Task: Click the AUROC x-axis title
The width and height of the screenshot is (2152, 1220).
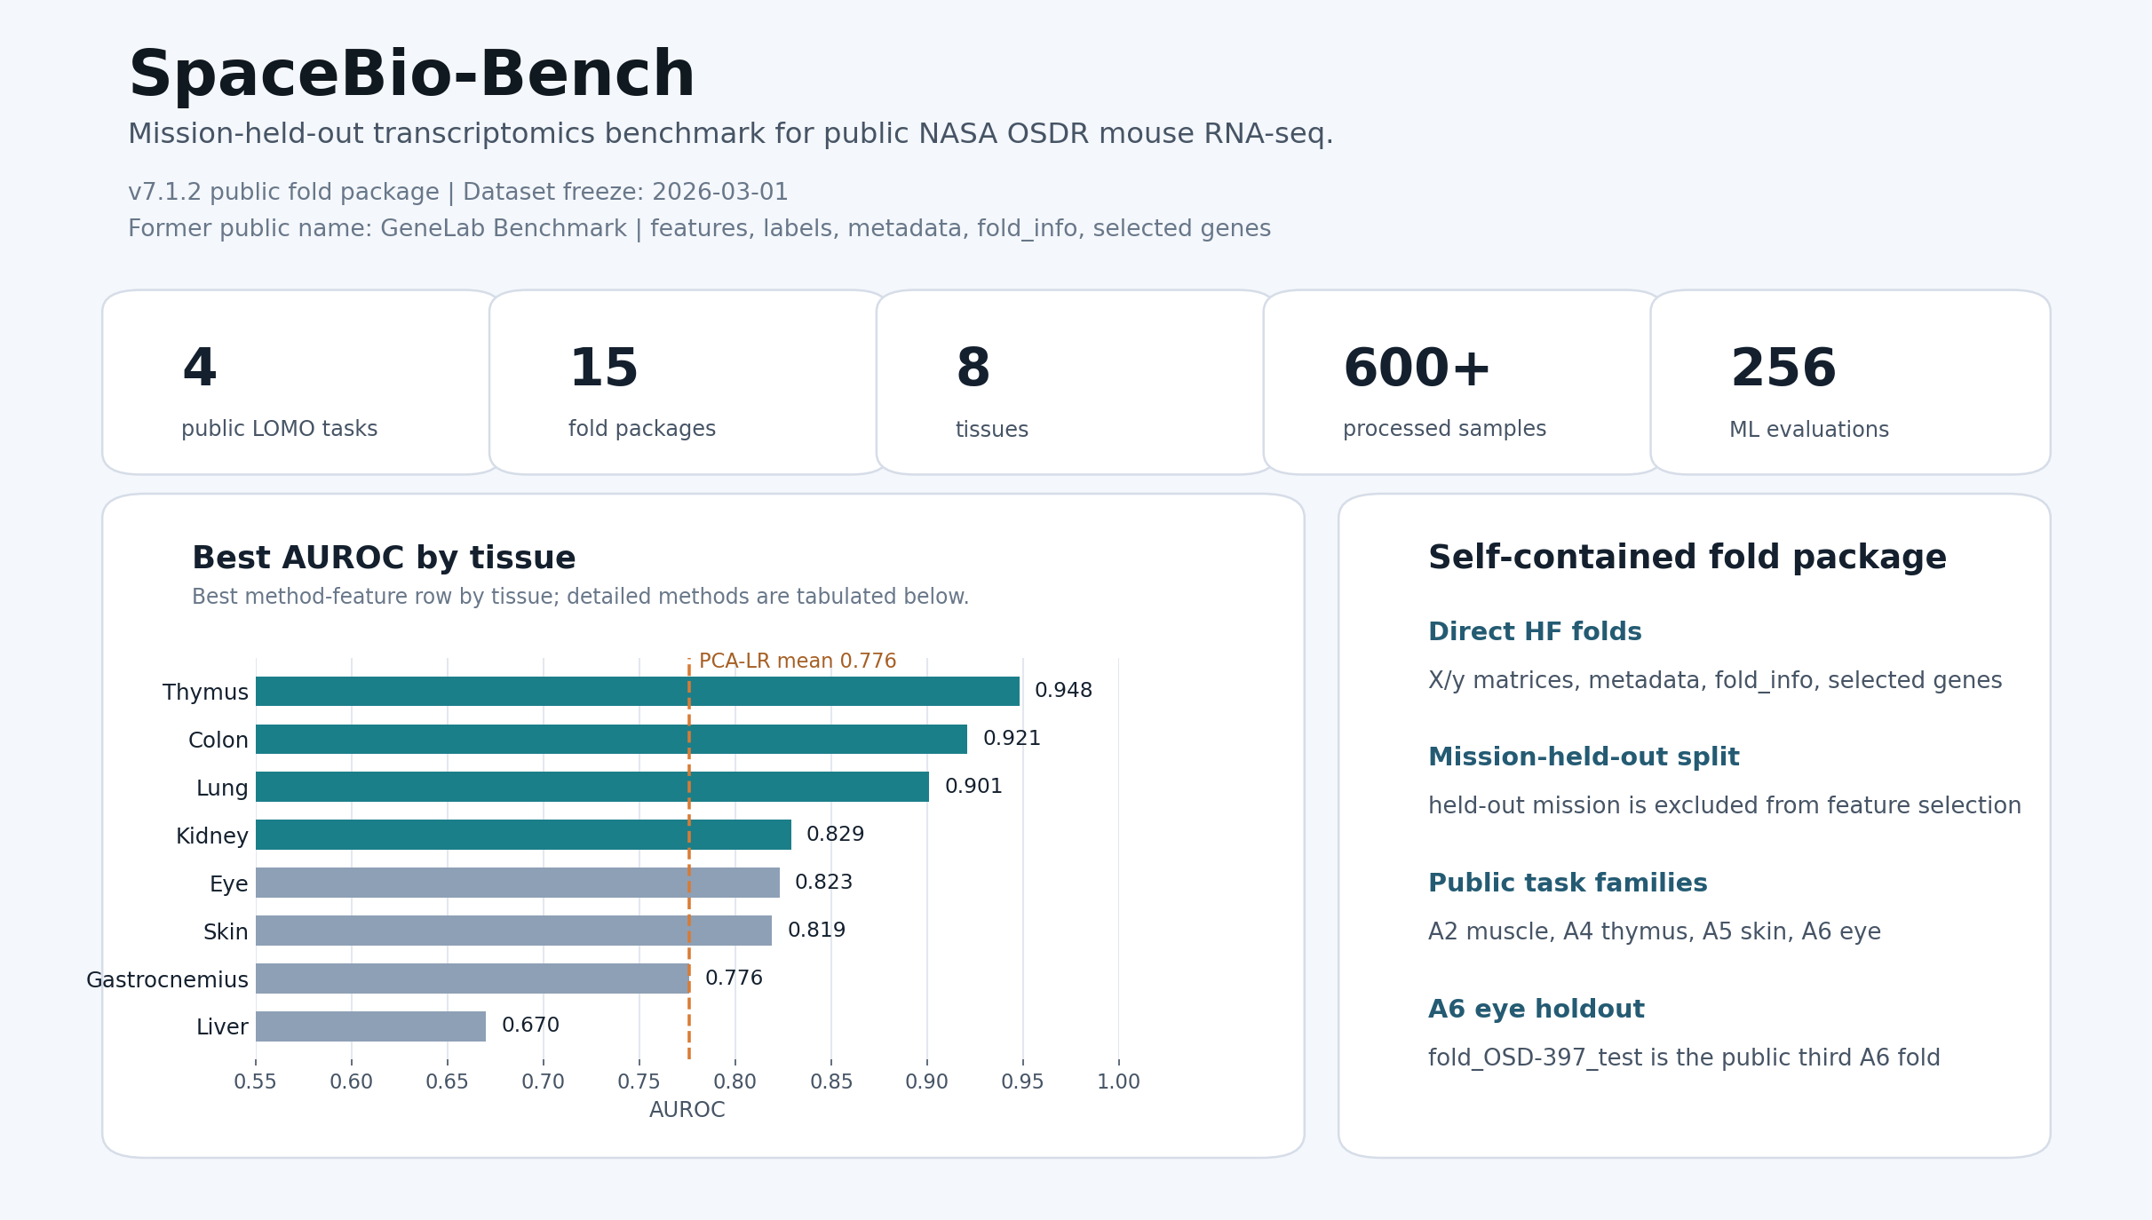Action: click(x=687, y=1110)
